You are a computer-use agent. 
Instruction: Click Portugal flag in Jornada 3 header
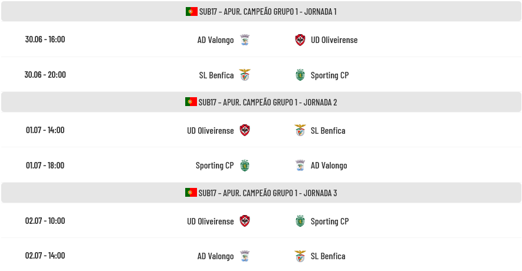[x=191, y=193]
